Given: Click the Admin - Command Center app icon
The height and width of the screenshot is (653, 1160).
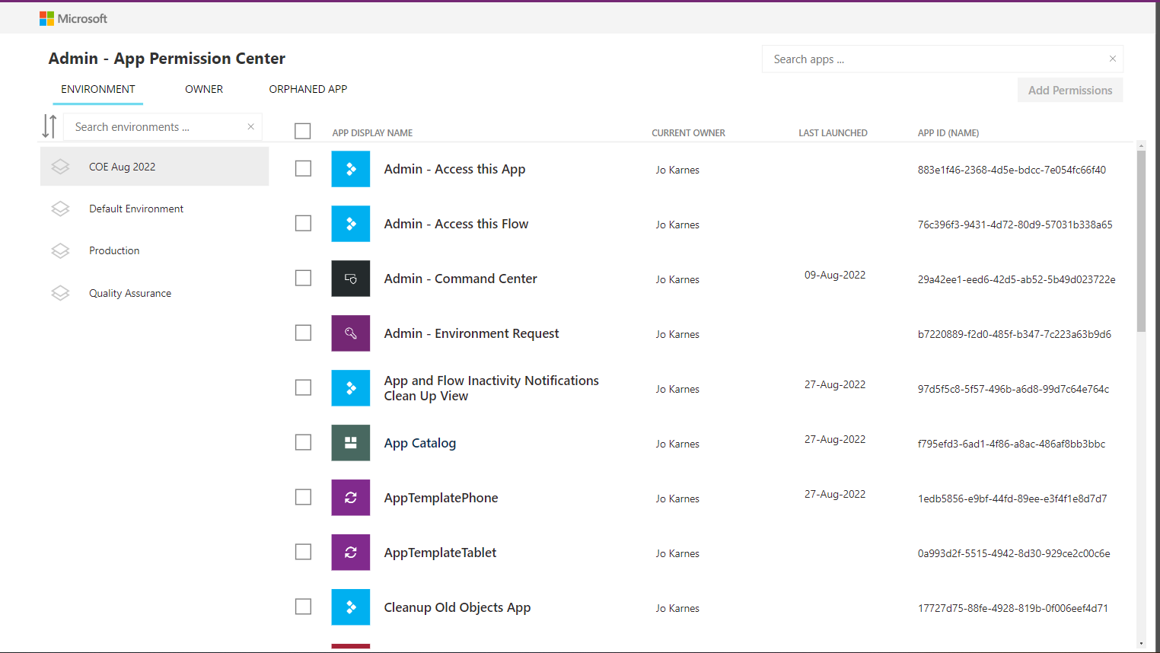Looking at the screenshot, I should pos(350,279).
